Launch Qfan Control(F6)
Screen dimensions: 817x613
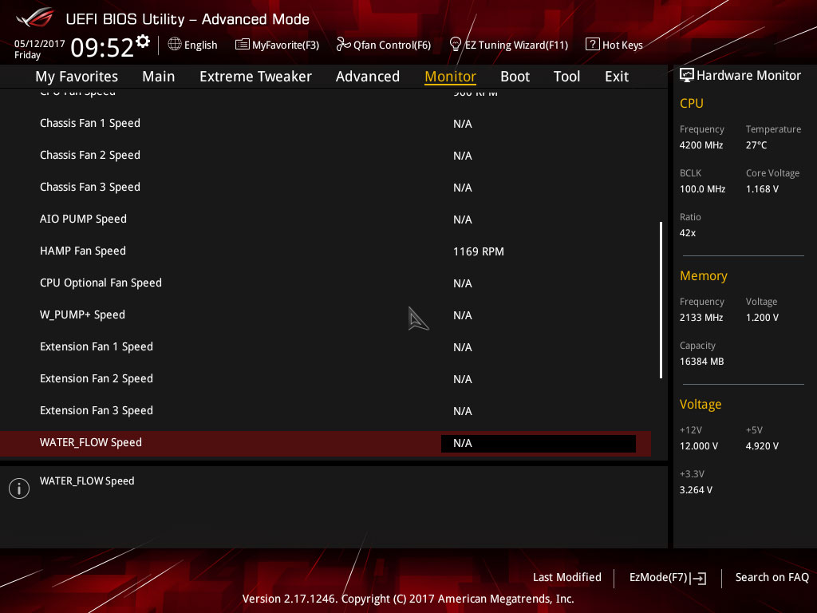384,45
